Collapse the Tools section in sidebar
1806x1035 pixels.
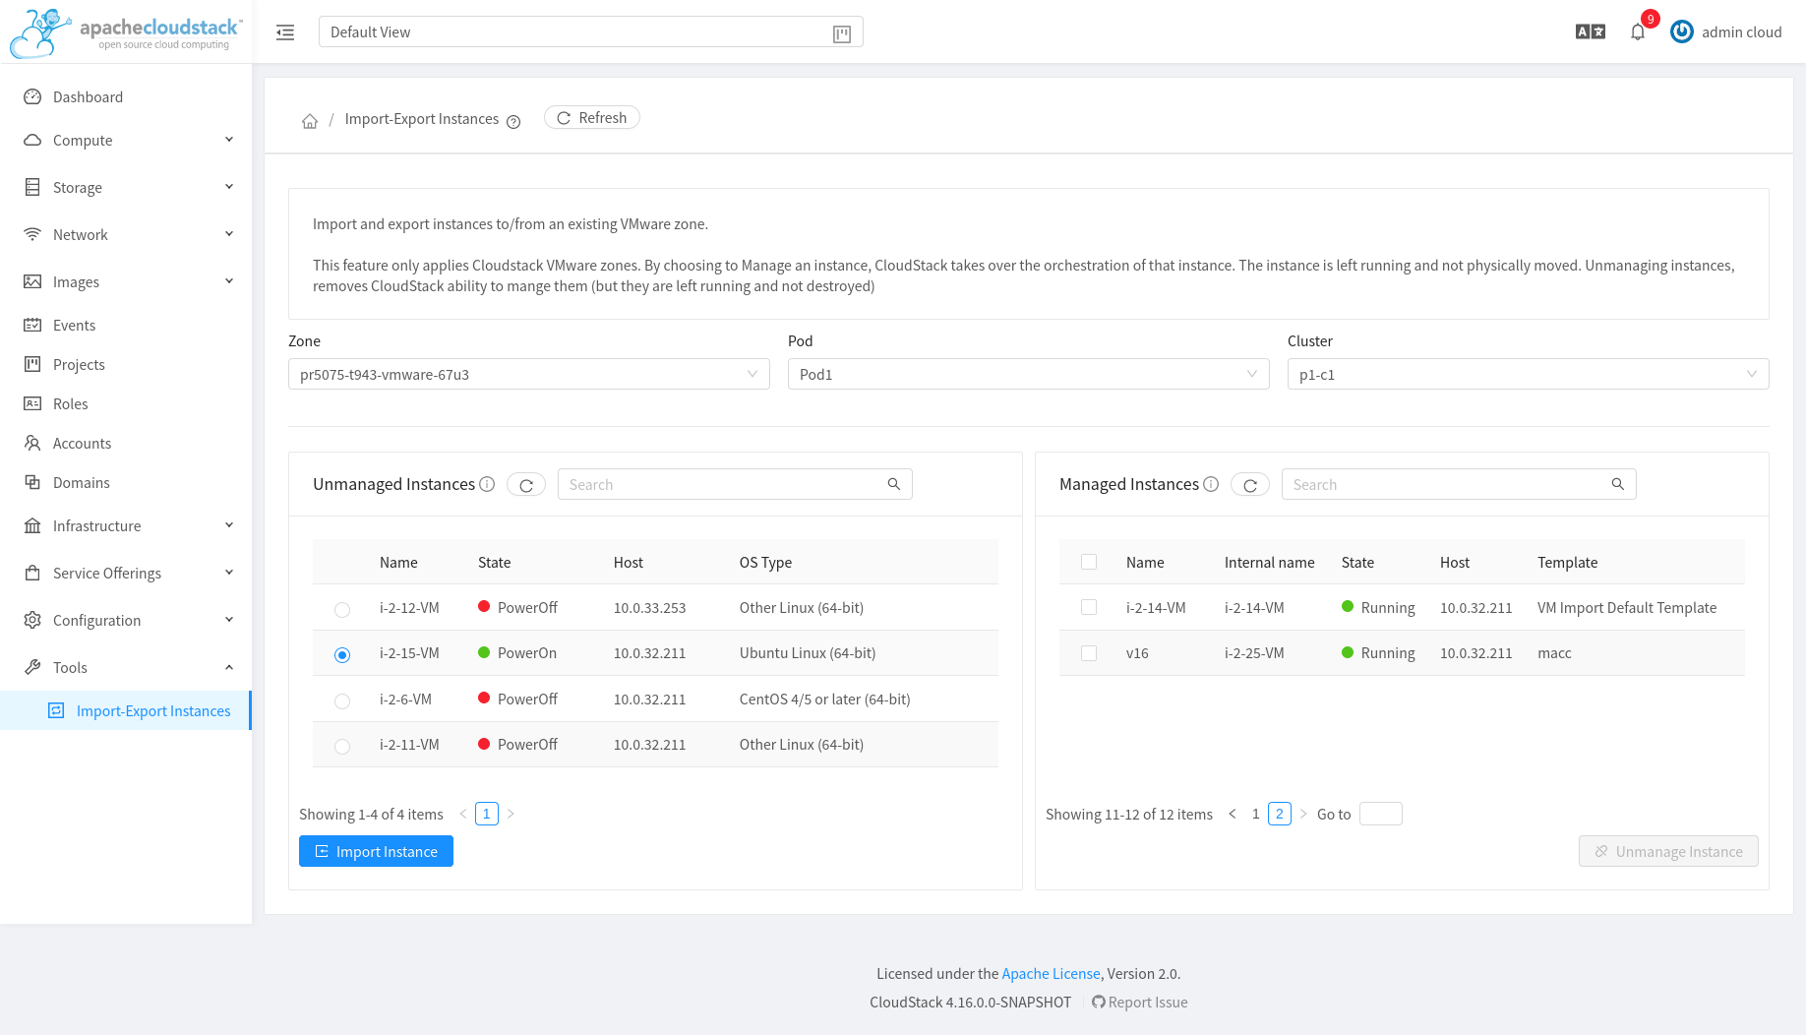pyautogui.click(x=228, y=667)
